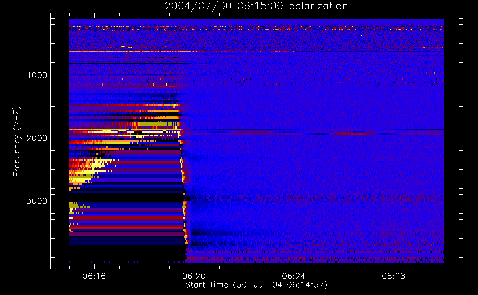Click the 06:20 time tick label
Image resolution: width=478 pixels, height=295 pixels.
tap(194, 276)
